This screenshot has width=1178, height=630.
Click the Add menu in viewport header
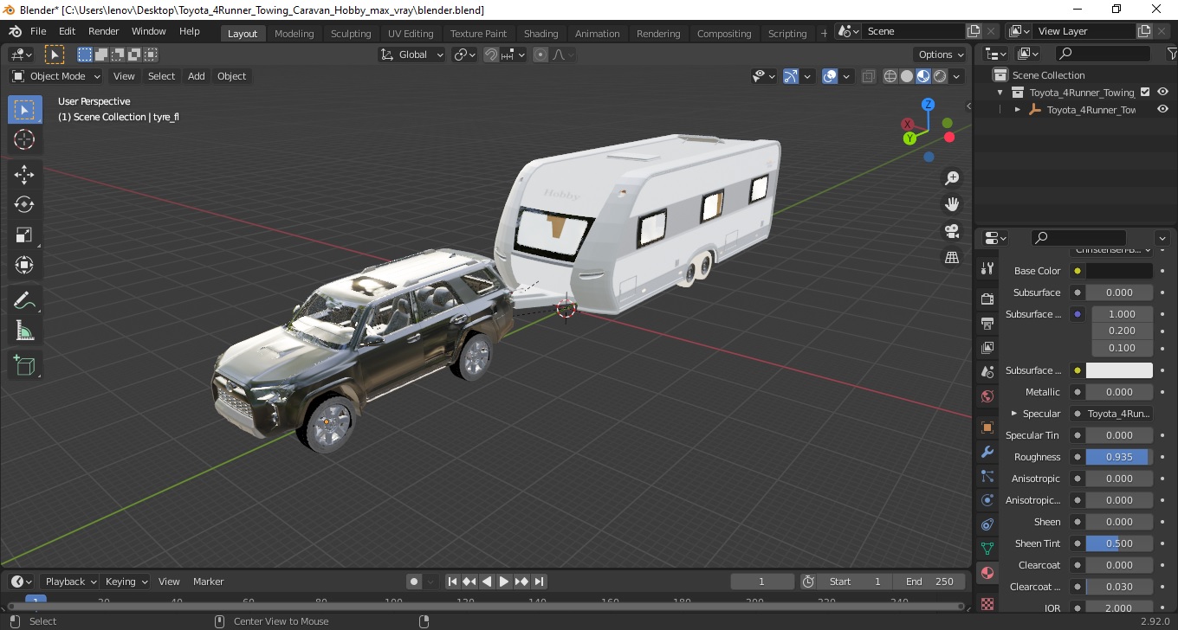coord(197,76)
